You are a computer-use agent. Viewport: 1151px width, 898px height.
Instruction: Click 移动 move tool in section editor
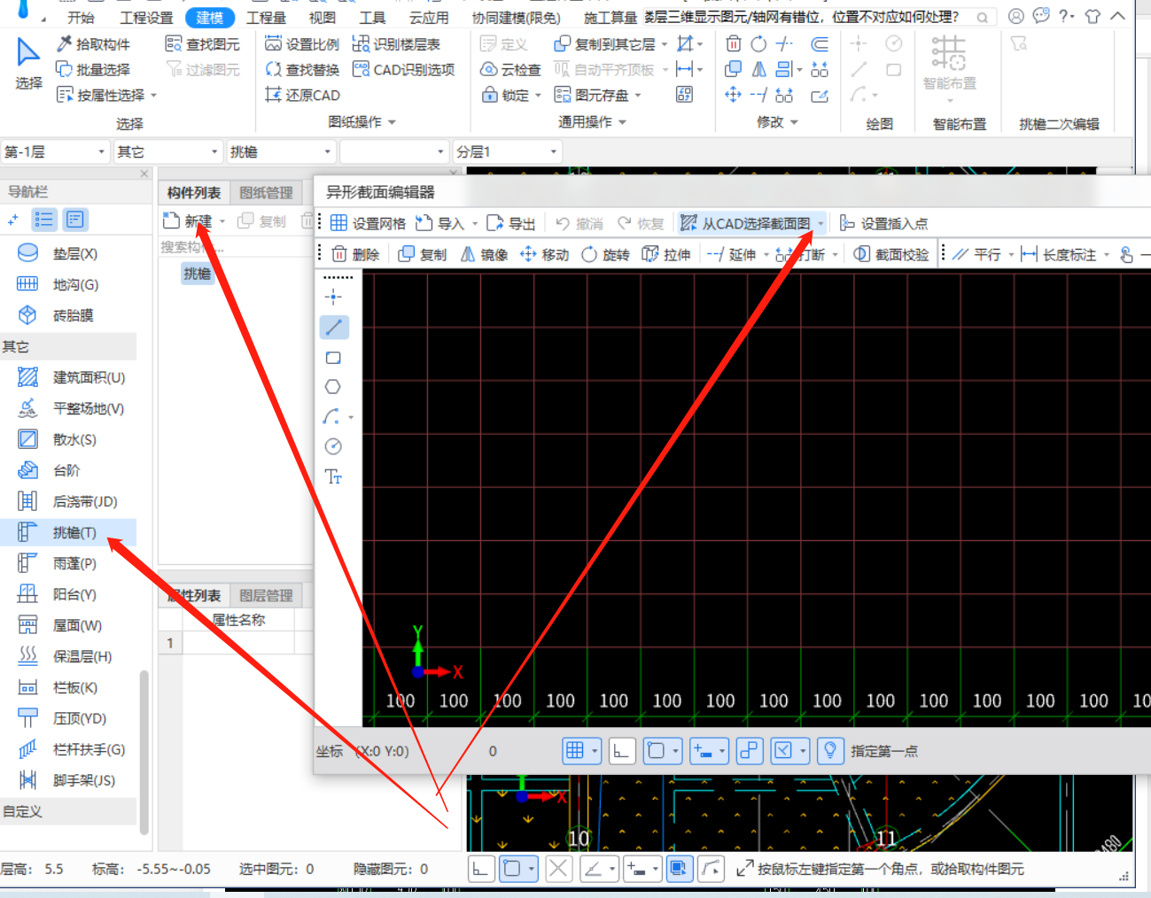(x=544, y=254)
